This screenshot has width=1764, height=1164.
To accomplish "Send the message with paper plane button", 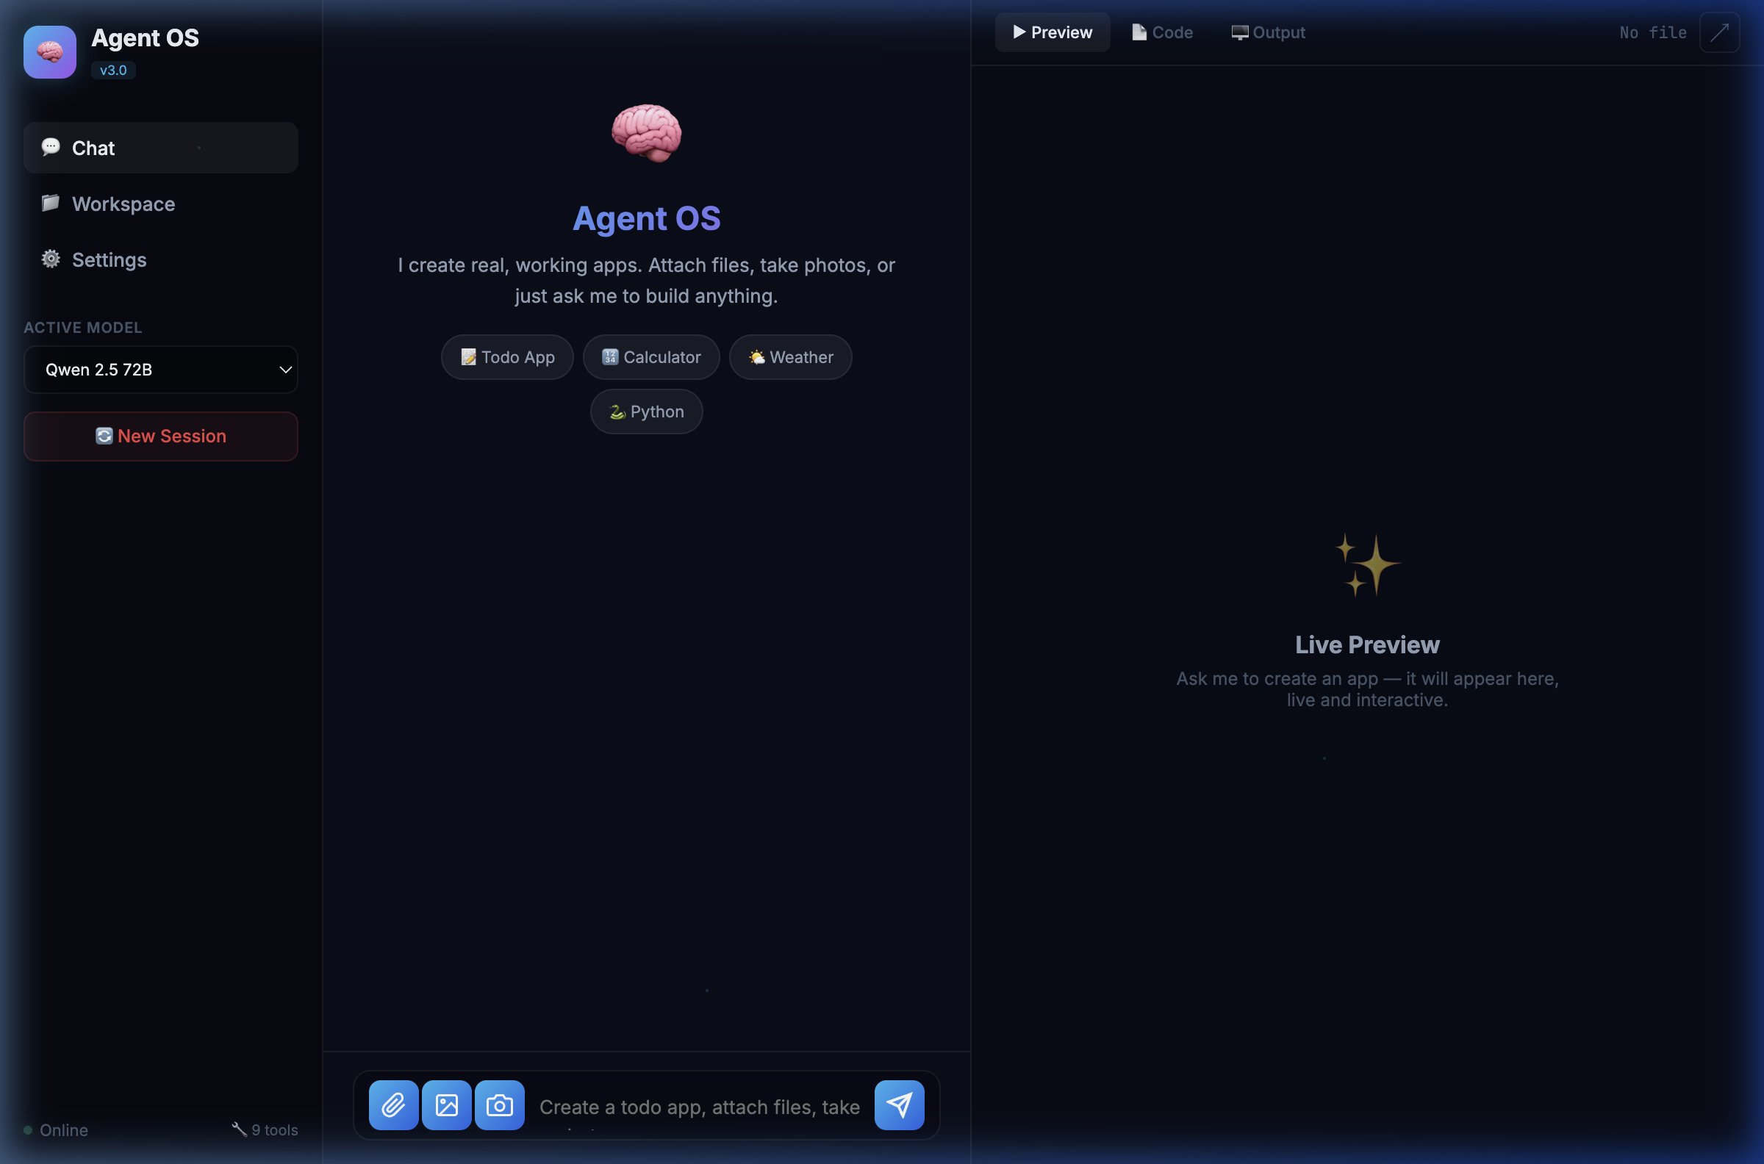I will point(899,1104).
